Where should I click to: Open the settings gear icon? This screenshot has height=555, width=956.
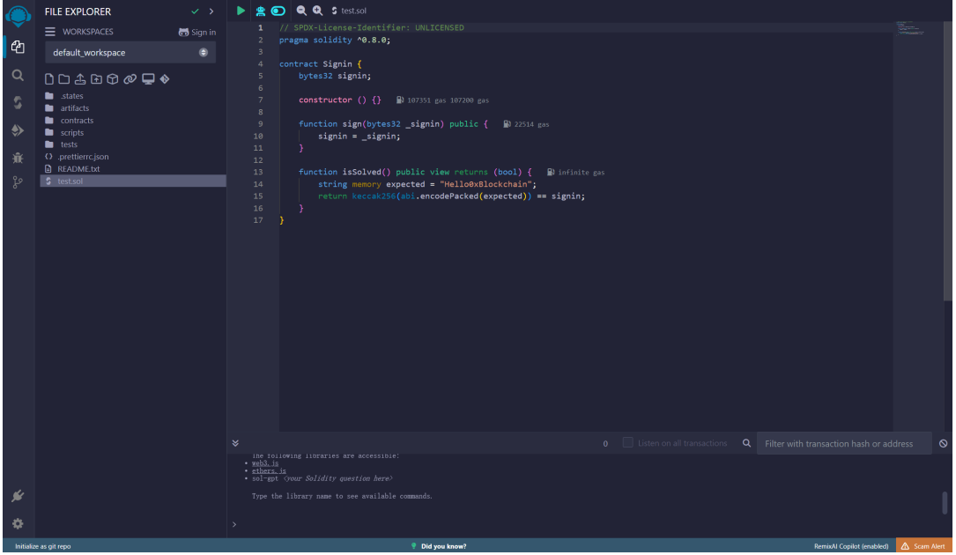(x=18, y=524)
